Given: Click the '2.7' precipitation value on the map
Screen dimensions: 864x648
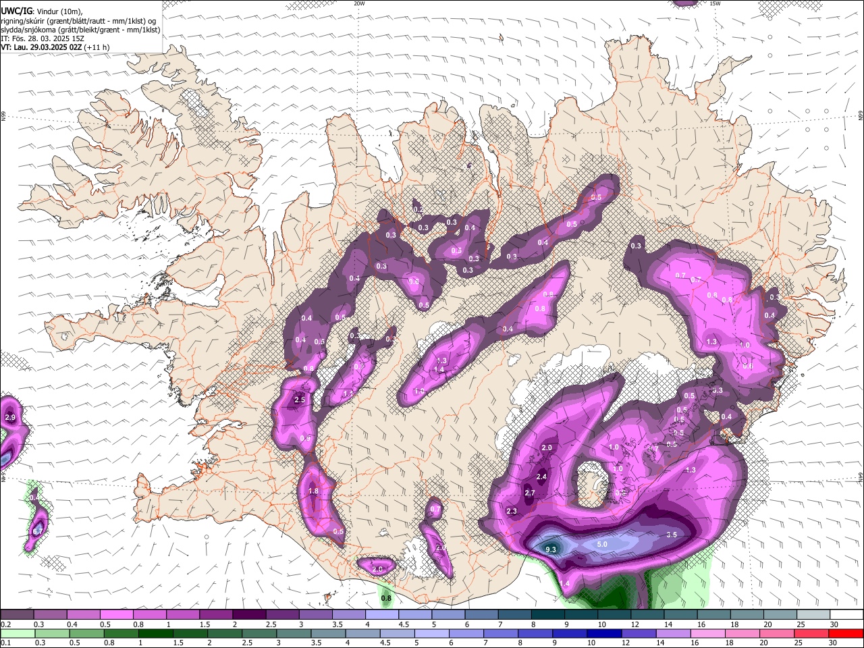Looking at the screenshot, I should 530,493.
